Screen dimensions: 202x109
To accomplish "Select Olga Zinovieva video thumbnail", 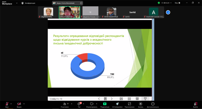I will pyautogui.click(x=48, y=12).
